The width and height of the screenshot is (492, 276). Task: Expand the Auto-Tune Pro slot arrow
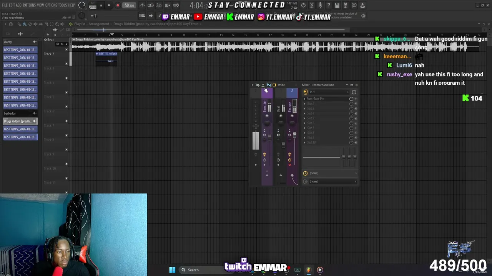305,99
